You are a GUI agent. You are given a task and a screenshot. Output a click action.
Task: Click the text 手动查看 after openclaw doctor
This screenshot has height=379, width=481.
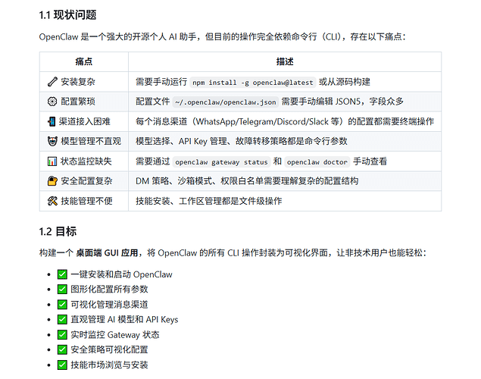pos(370,161)
